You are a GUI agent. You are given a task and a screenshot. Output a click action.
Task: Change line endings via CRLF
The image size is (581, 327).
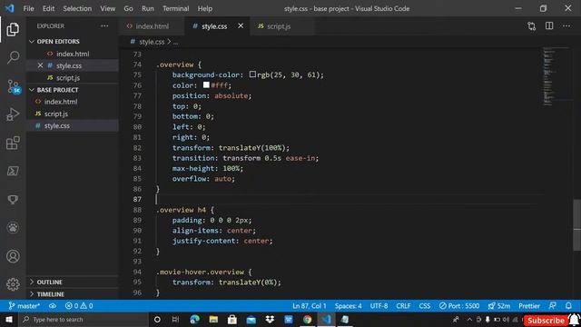(x=403, y=306)
